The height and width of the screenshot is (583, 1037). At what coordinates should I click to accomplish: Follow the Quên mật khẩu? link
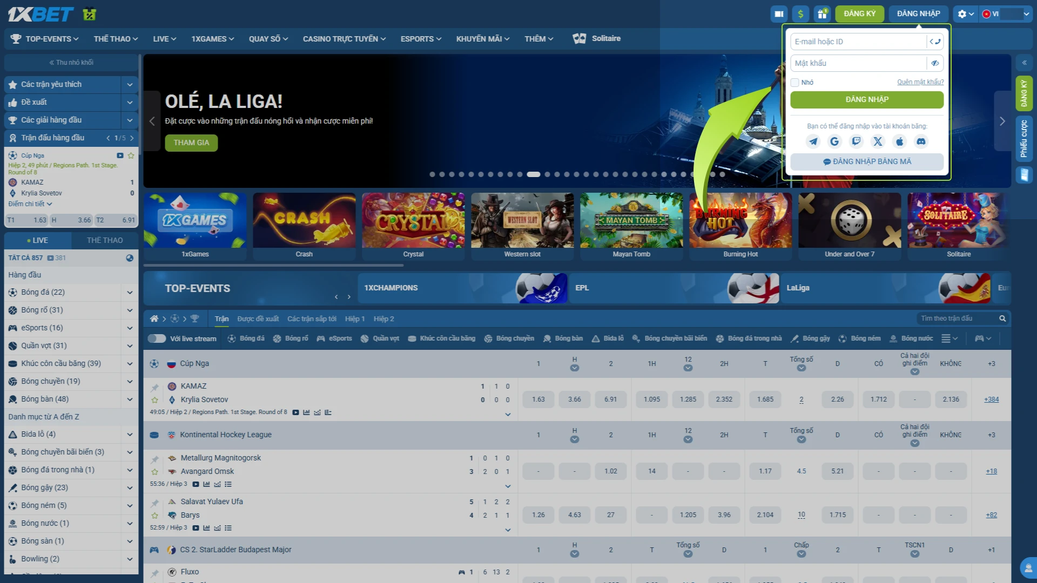coord(920,82)
